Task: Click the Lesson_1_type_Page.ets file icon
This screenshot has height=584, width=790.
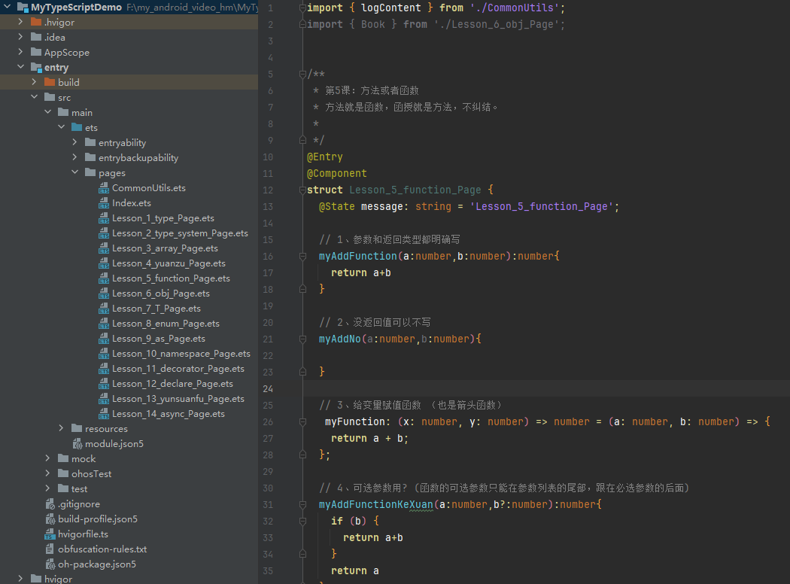Action: [x=104, y=218]
